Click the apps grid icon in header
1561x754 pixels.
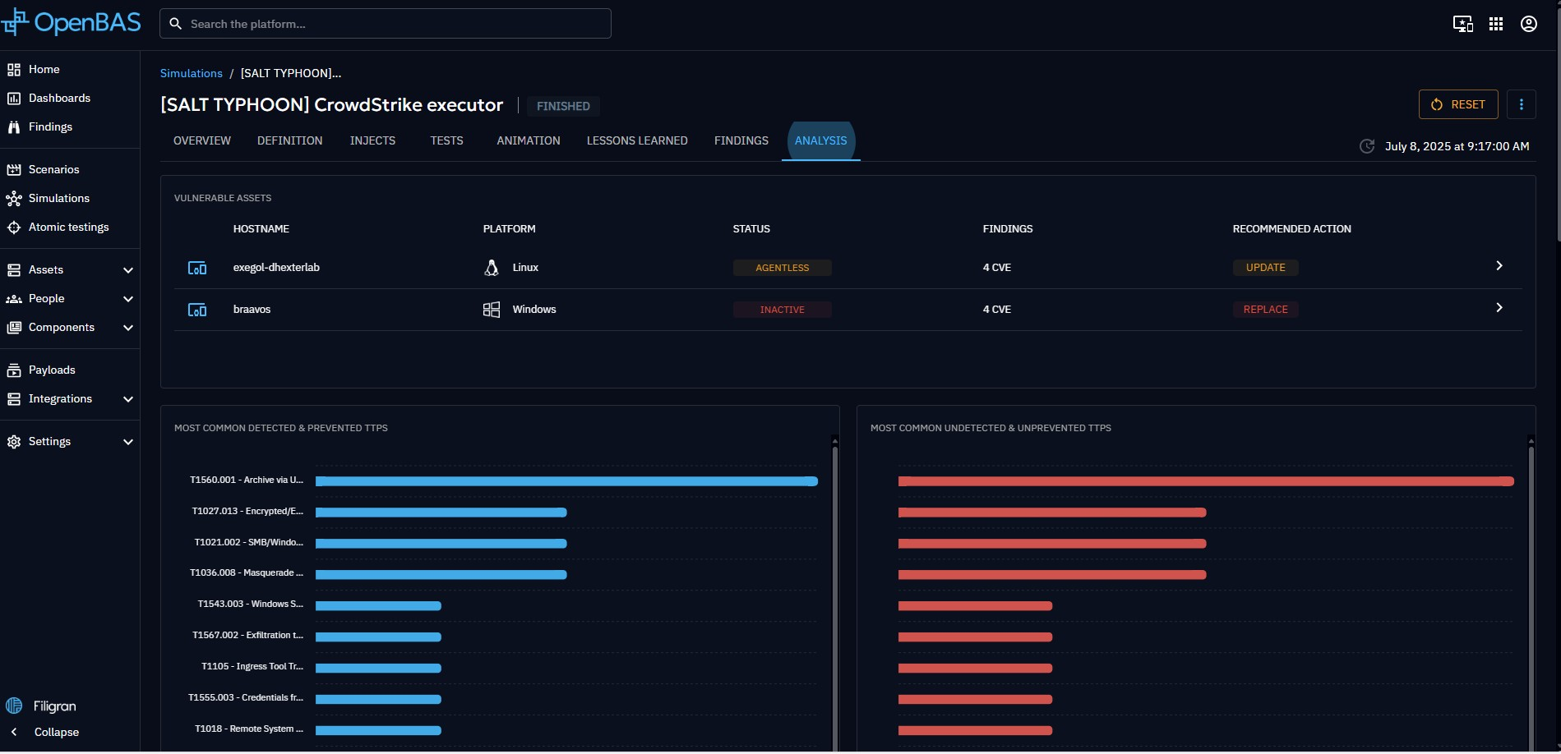point(1495,24)
